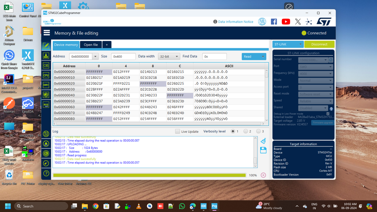Open the Mode Normal dropdown
The image size is (377, 212).
pyautogui.click(x=315, y=80)
